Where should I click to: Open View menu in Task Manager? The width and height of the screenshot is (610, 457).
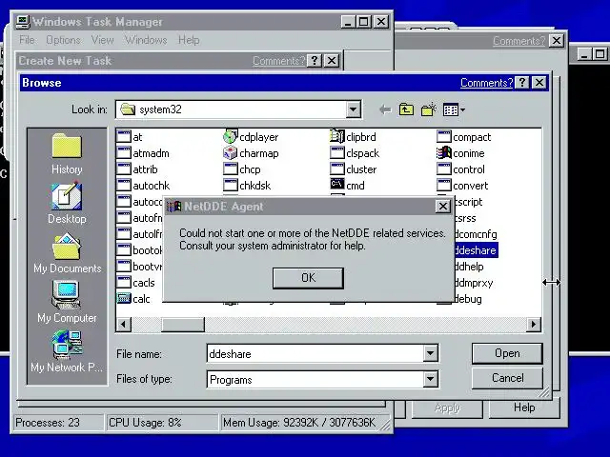pyautogui.click(x=102, y=40)
